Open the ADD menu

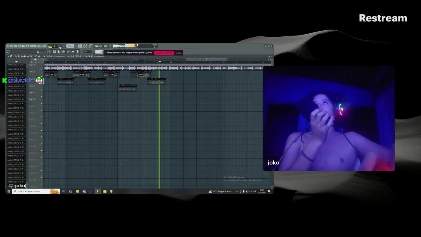[15, 46]
